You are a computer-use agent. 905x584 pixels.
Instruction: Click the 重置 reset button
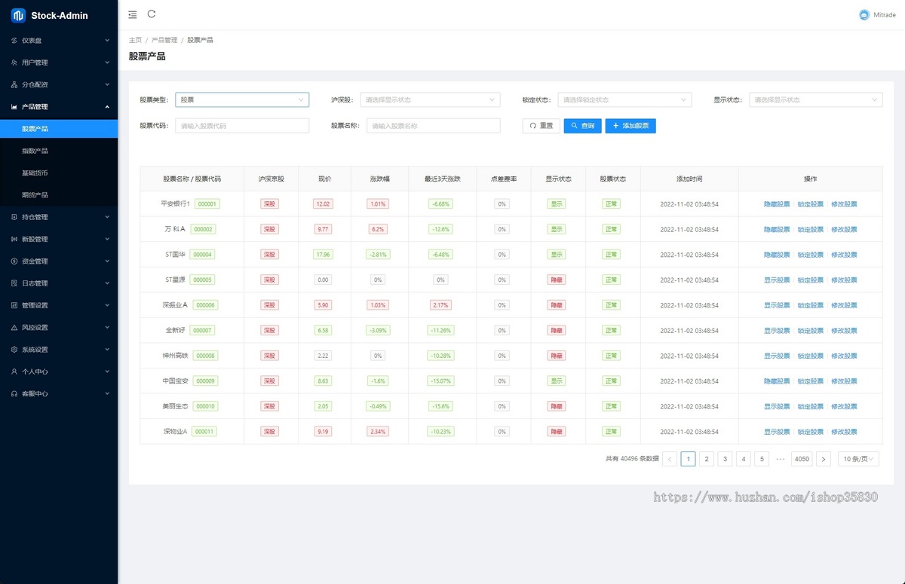(x=541, y=126)
